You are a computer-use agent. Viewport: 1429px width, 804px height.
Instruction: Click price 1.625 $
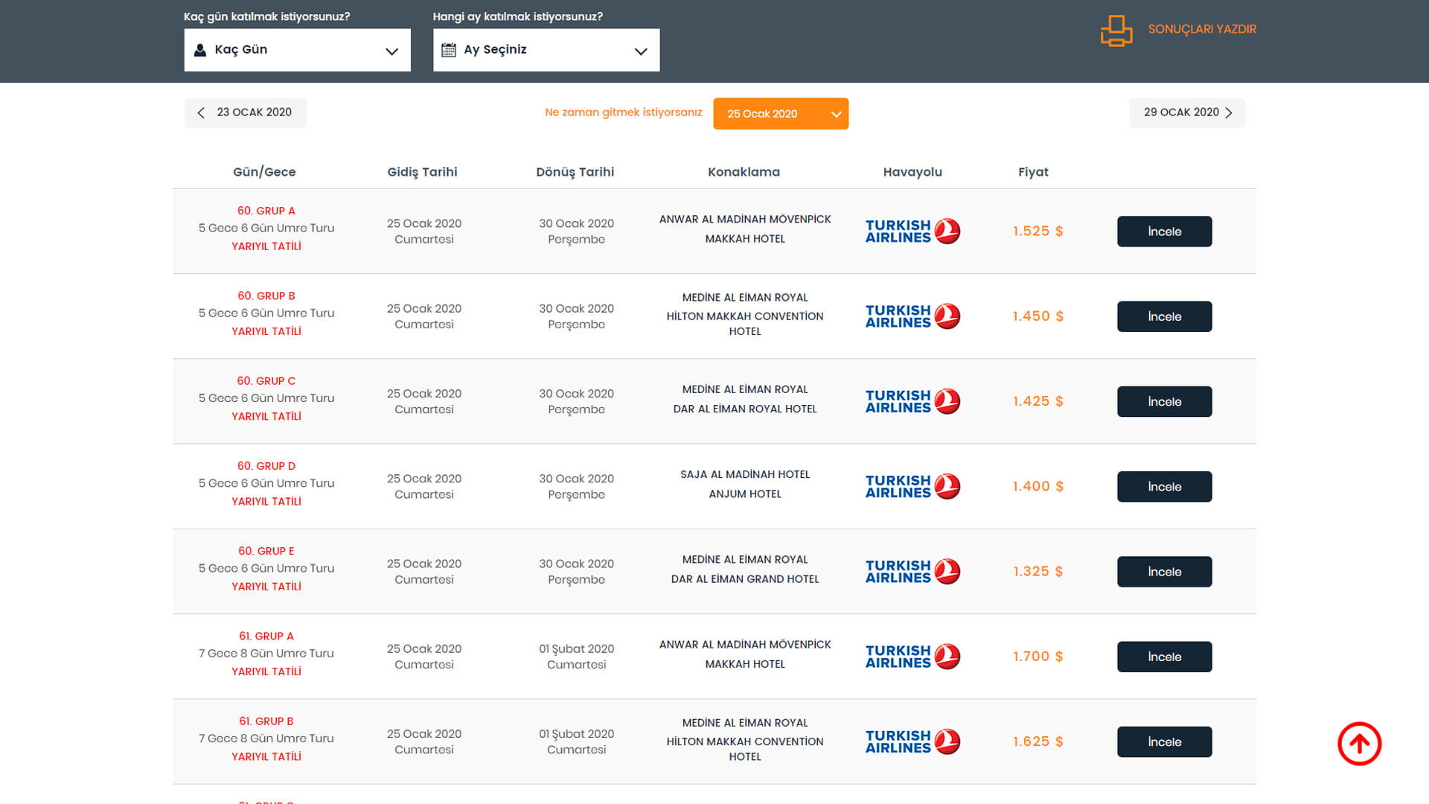click(1038, 741)
